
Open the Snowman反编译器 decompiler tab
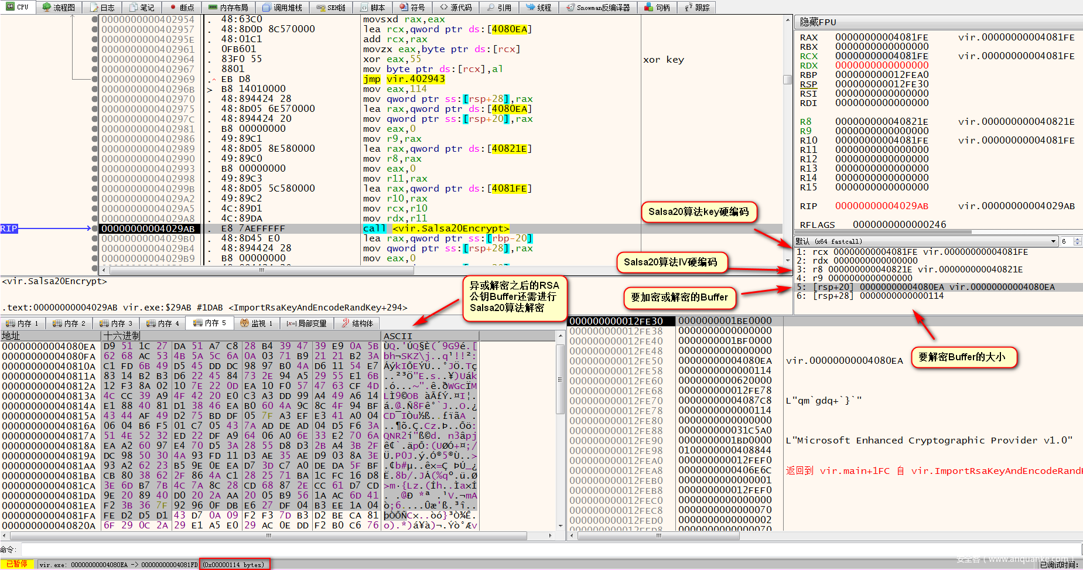pyautogui.click(x=598, y=8)
